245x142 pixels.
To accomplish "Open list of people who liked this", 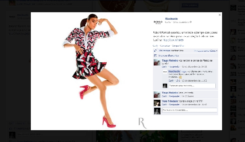I will click(171, 51).
